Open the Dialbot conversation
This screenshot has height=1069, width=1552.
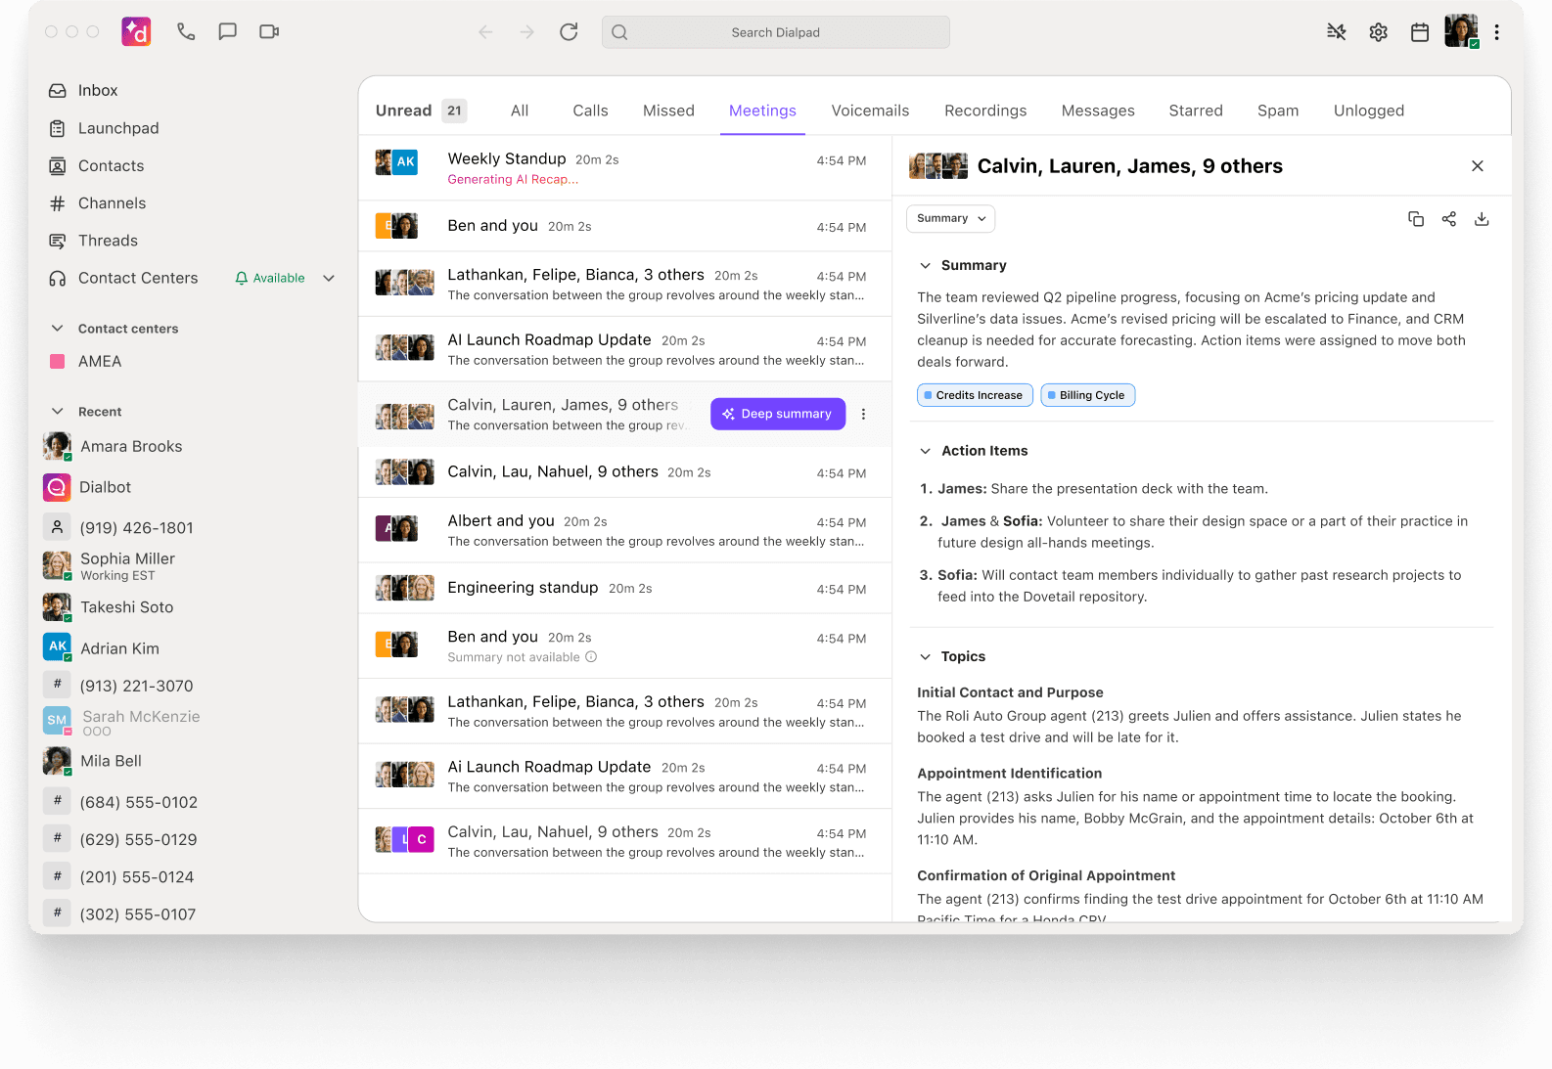88,487
